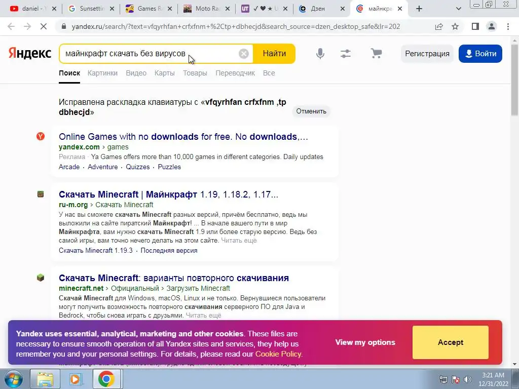This screenshot has height=389, width=519.
Task: Click the minecraft.net result favicon
Action: coord(41,278)
